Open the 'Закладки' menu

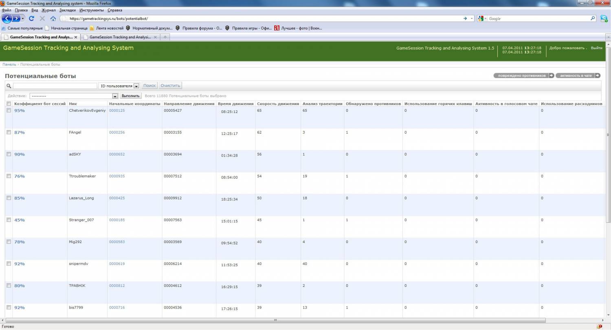[x=68, y=10]
